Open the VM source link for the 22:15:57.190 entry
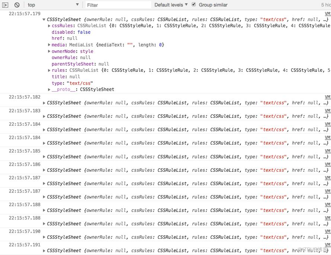The image size is (331, 255). tap(328, 232)
